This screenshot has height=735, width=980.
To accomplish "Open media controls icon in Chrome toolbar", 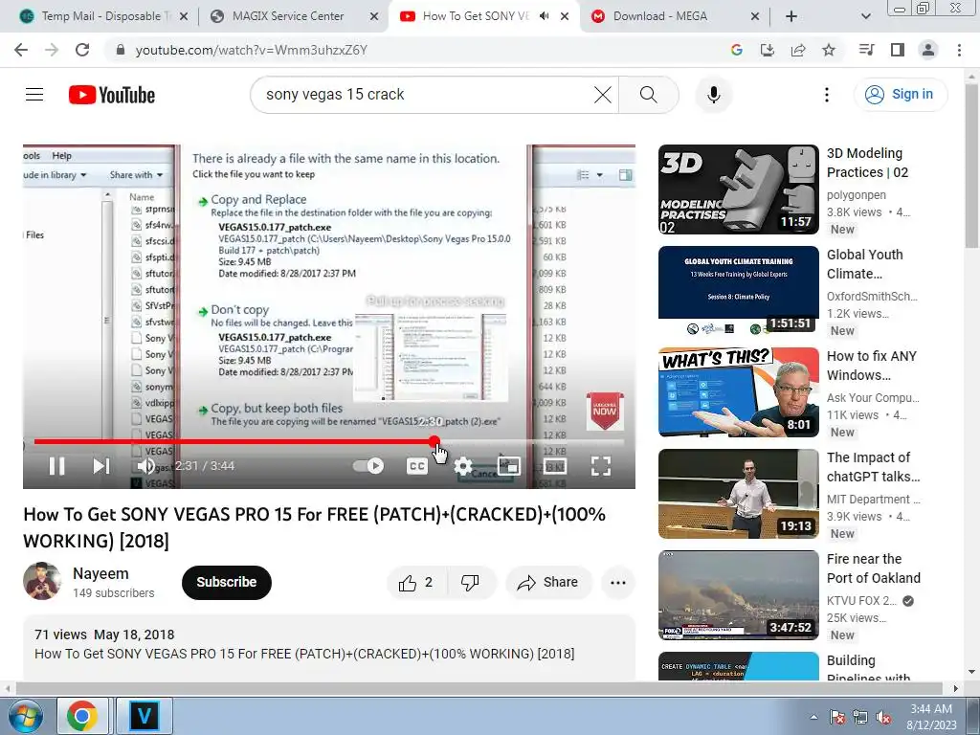I will tap(866, 50).
